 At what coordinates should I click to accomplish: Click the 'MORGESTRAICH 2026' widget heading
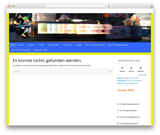(129, 61)
